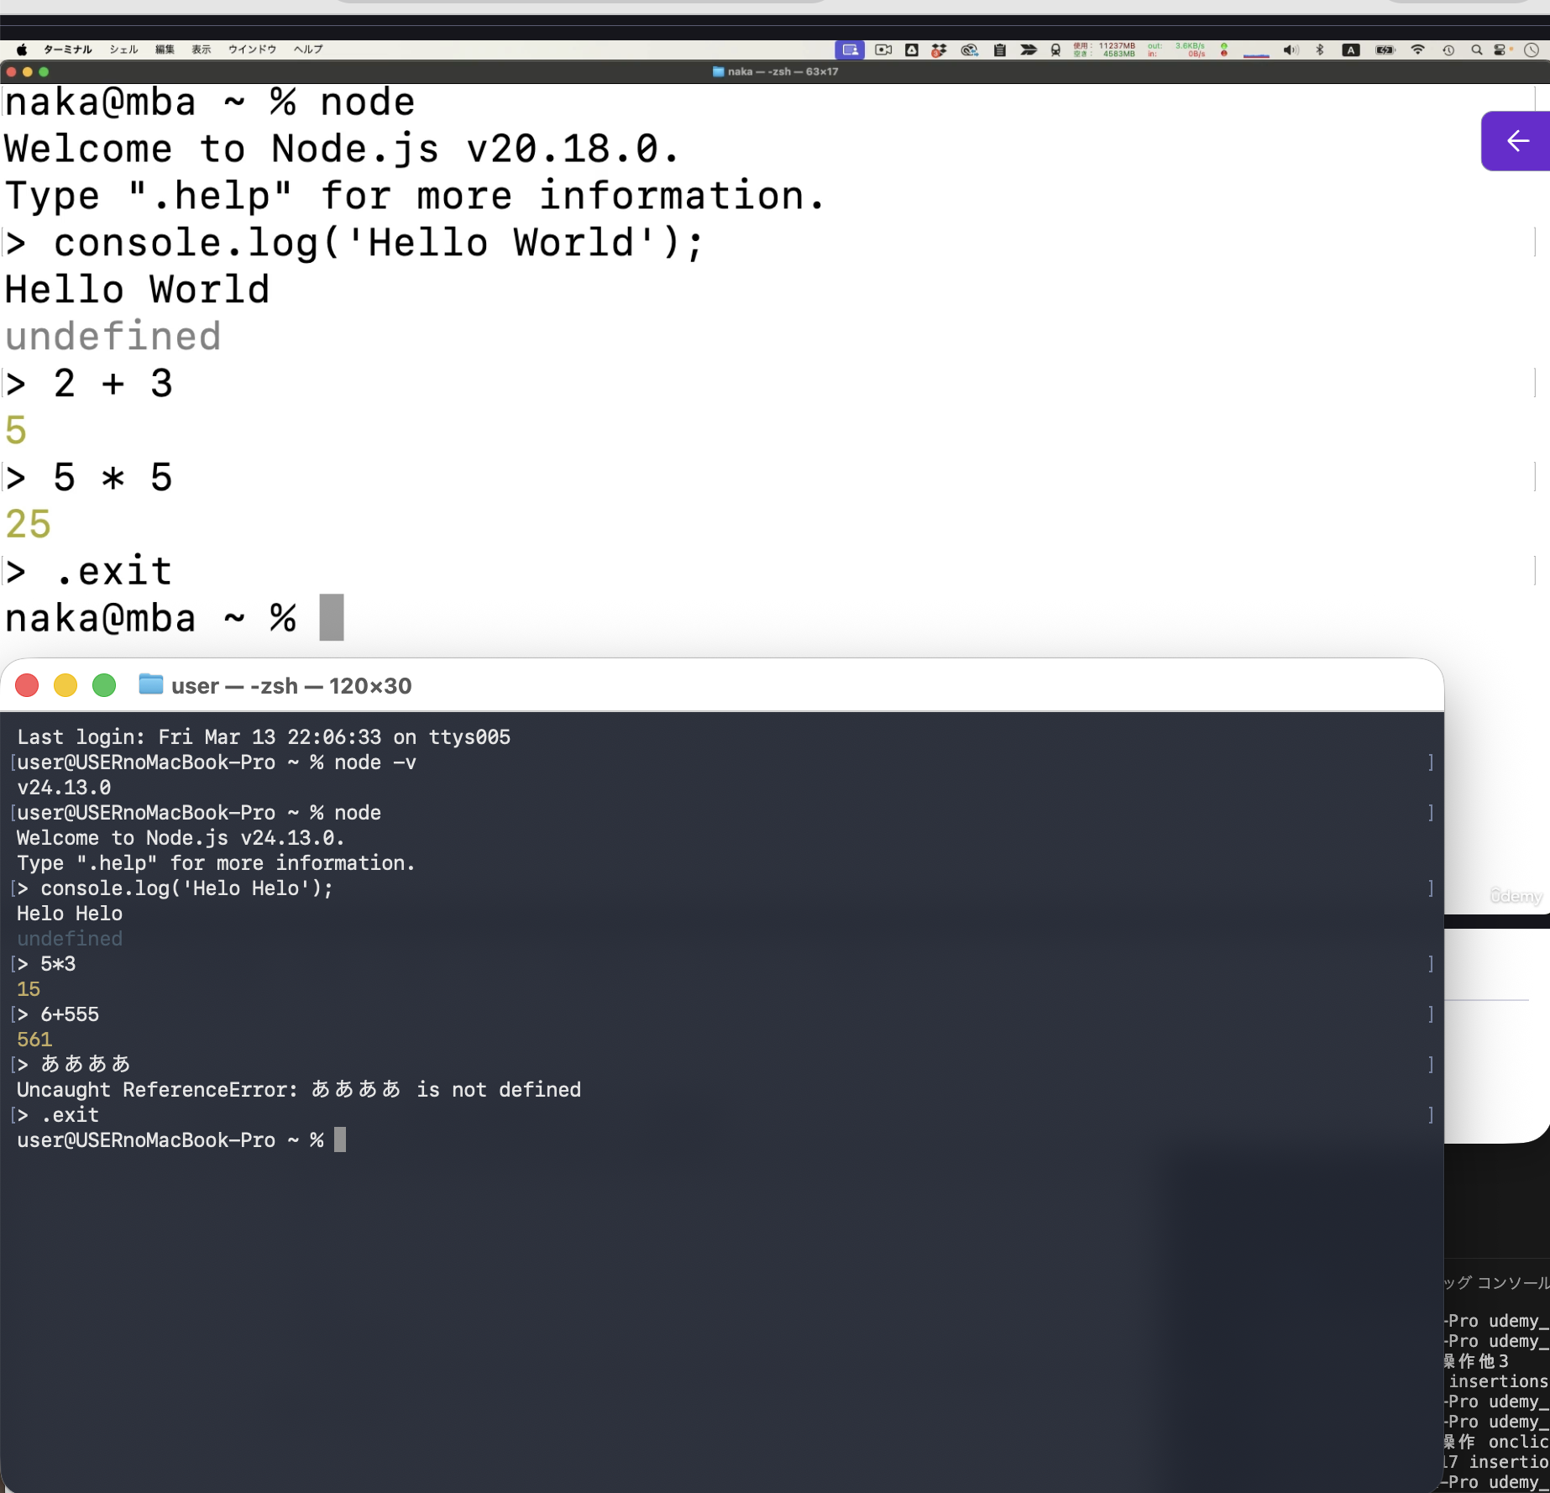
Task: Click the '> ああああ' input line
Action: pyautogui.click(x=74, y=1065)
